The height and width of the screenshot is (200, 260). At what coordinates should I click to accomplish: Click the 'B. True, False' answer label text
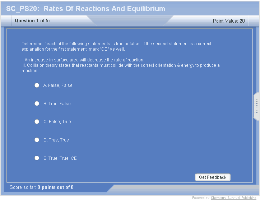[x=57, y=104]
